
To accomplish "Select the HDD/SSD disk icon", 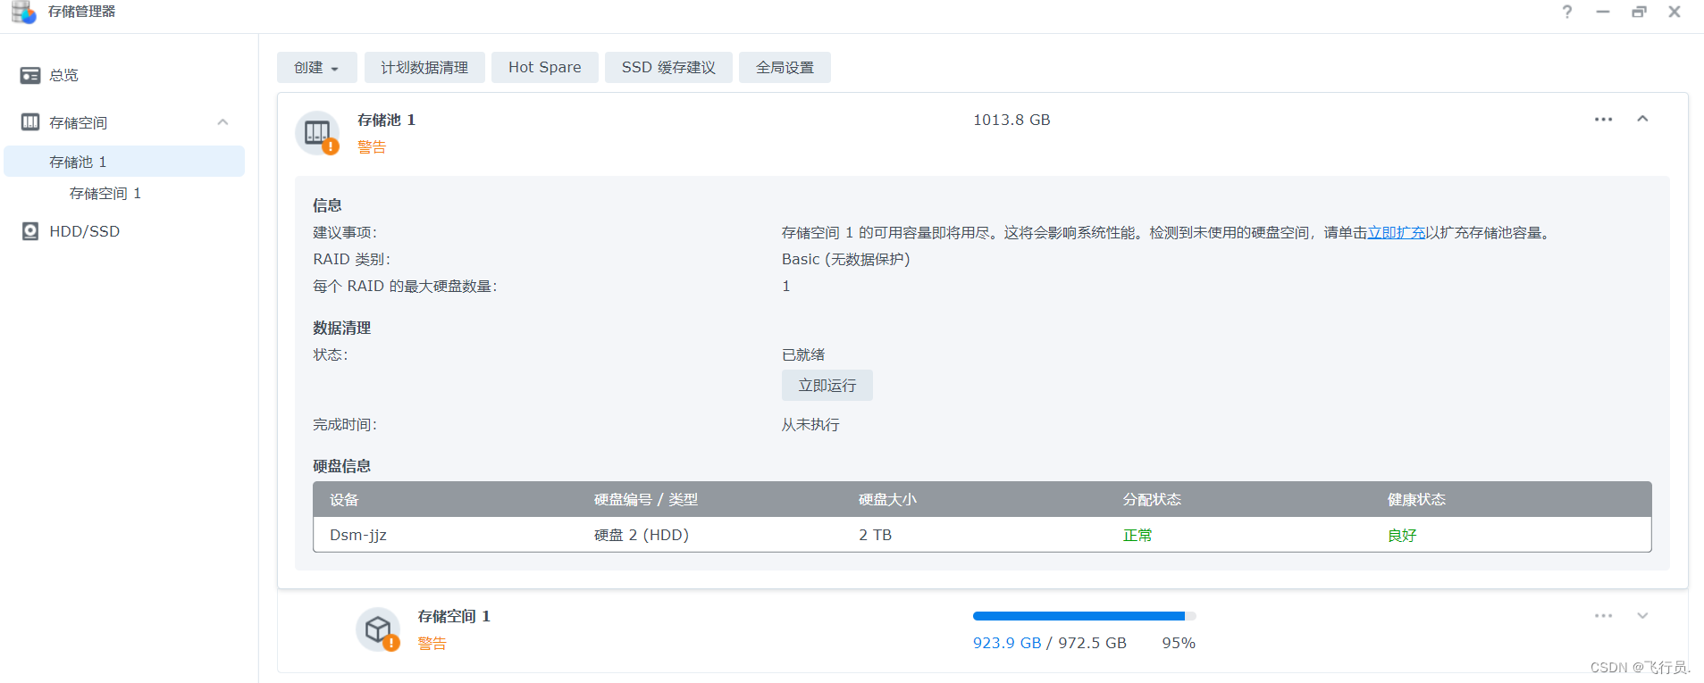I will (x=30, y=231).
